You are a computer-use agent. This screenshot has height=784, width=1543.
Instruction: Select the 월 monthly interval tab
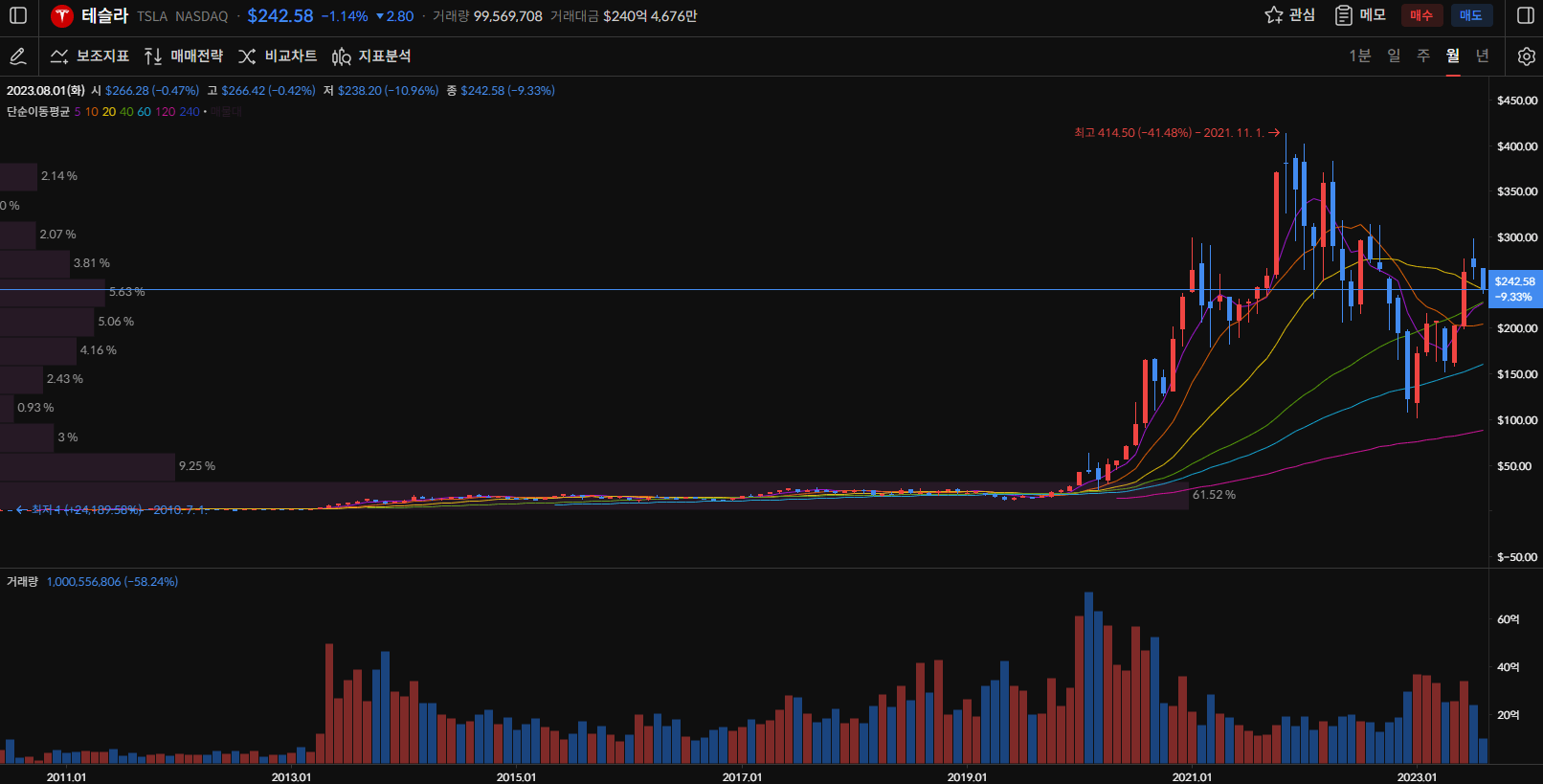pos(1453,56)
